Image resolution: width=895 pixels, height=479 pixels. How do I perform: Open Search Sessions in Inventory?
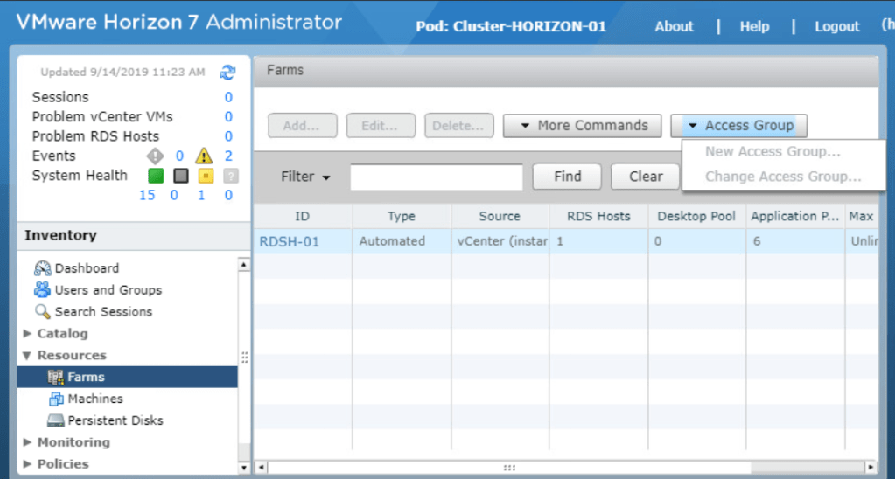[x=102, y=312]
